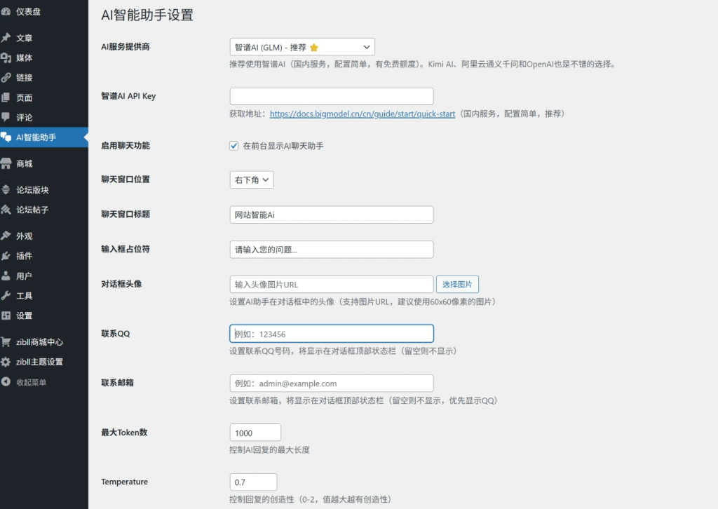Click the pushpin icon beside 文章
This screenshot has width=718, height=509.
(6, 38)
